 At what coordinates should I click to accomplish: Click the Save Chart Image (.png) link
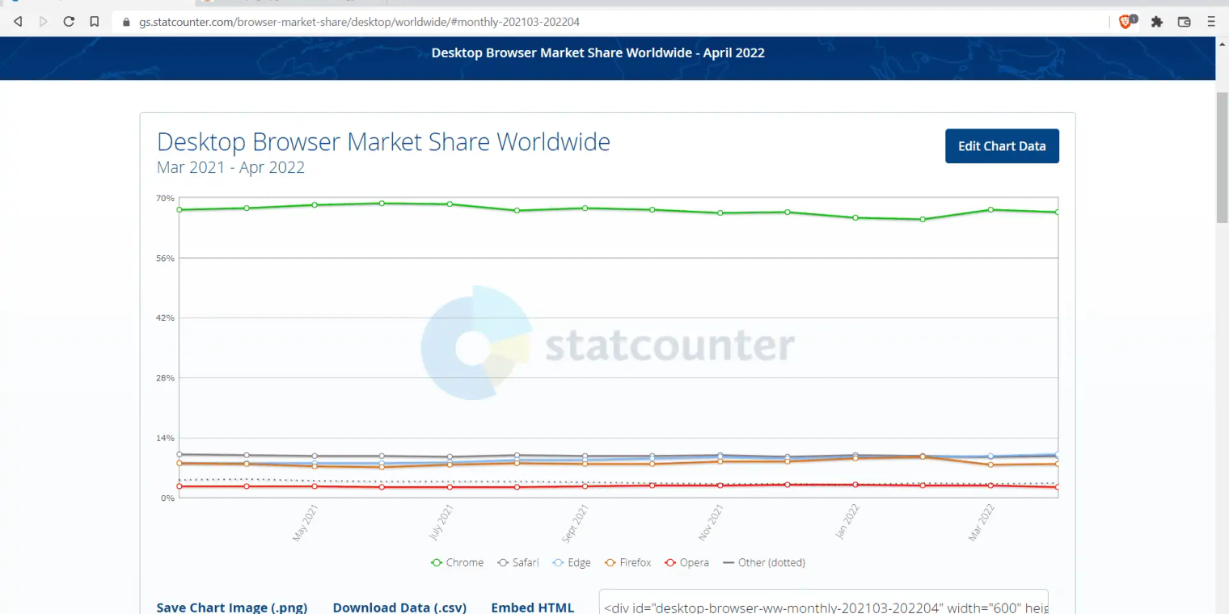tap(232, 608)
